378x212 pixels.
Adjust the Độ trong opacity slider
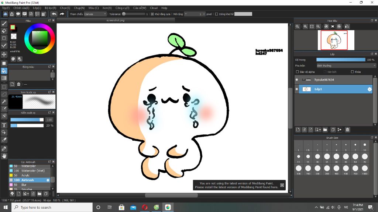point(341,60)
